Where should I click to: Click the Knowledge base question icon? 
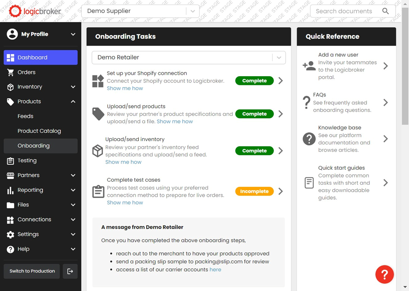(309, 139)
